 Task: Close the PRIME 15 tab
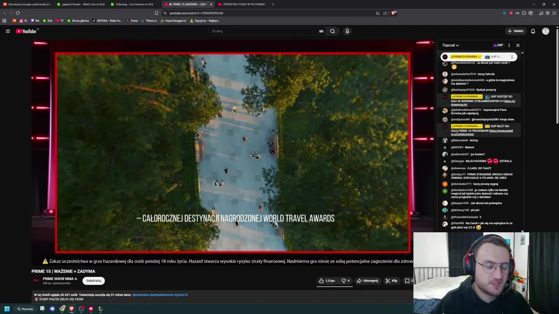pyautogui.click(x=211, y=4)
